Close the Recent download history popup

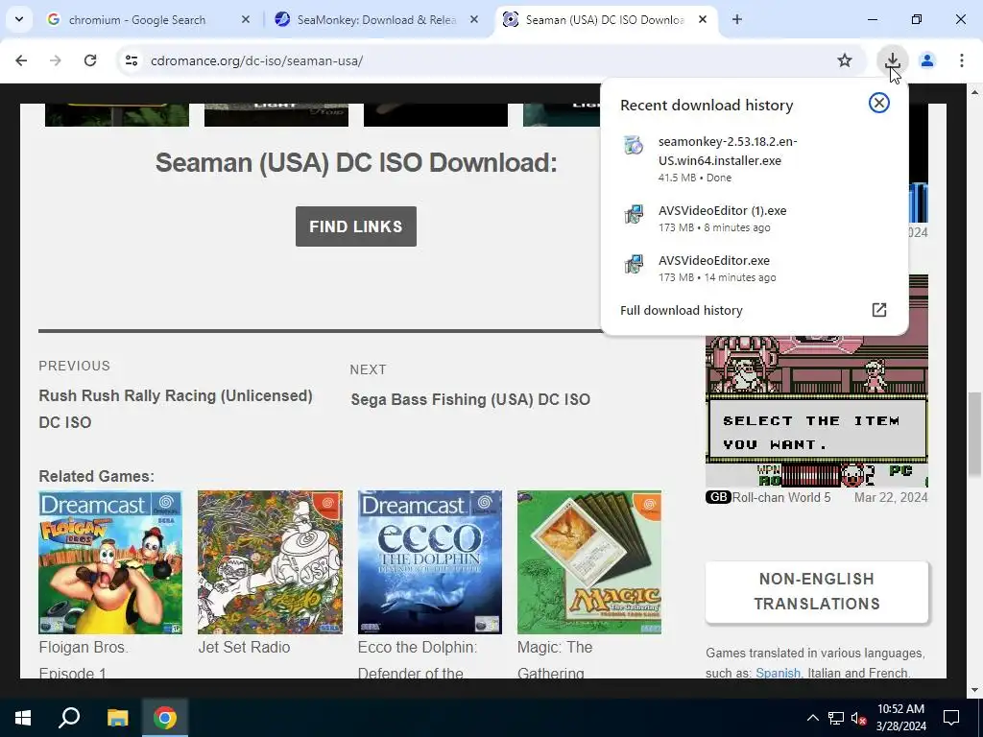coord(879,103)
